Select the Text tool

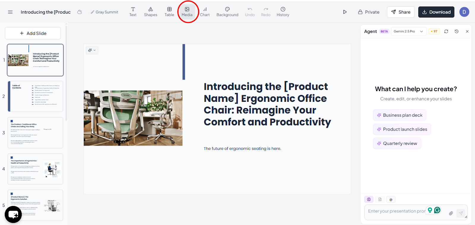[133, 12]
